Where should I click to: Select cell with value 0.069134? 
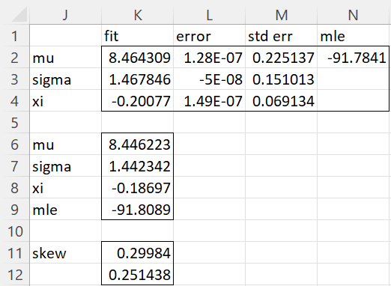click(x=282, y=100)
